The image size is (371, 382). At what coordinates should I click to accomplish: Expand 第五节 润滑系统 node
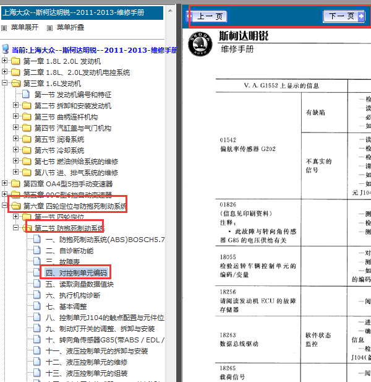pos(16,139)
